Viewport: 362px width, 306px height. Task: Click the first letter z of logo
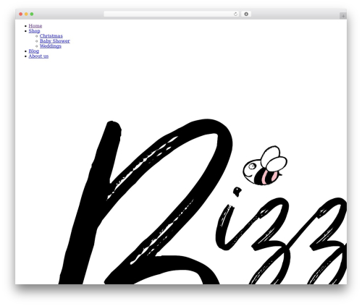269,241
